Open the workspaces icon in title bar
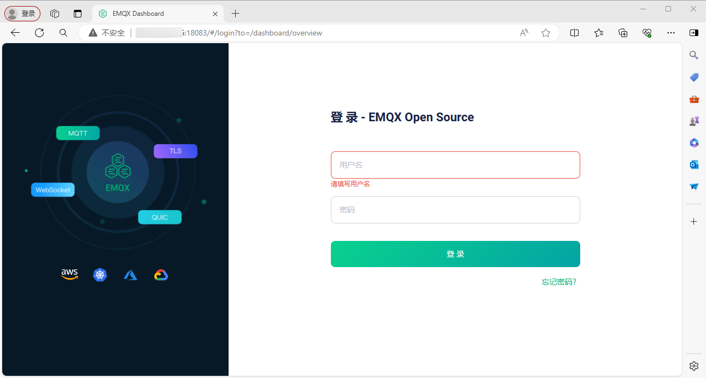This screenshot has width=706, height=378. point(55,14)
